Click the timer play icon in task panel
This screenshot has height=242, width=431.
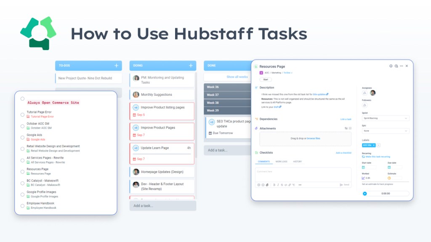coord(364,194)
